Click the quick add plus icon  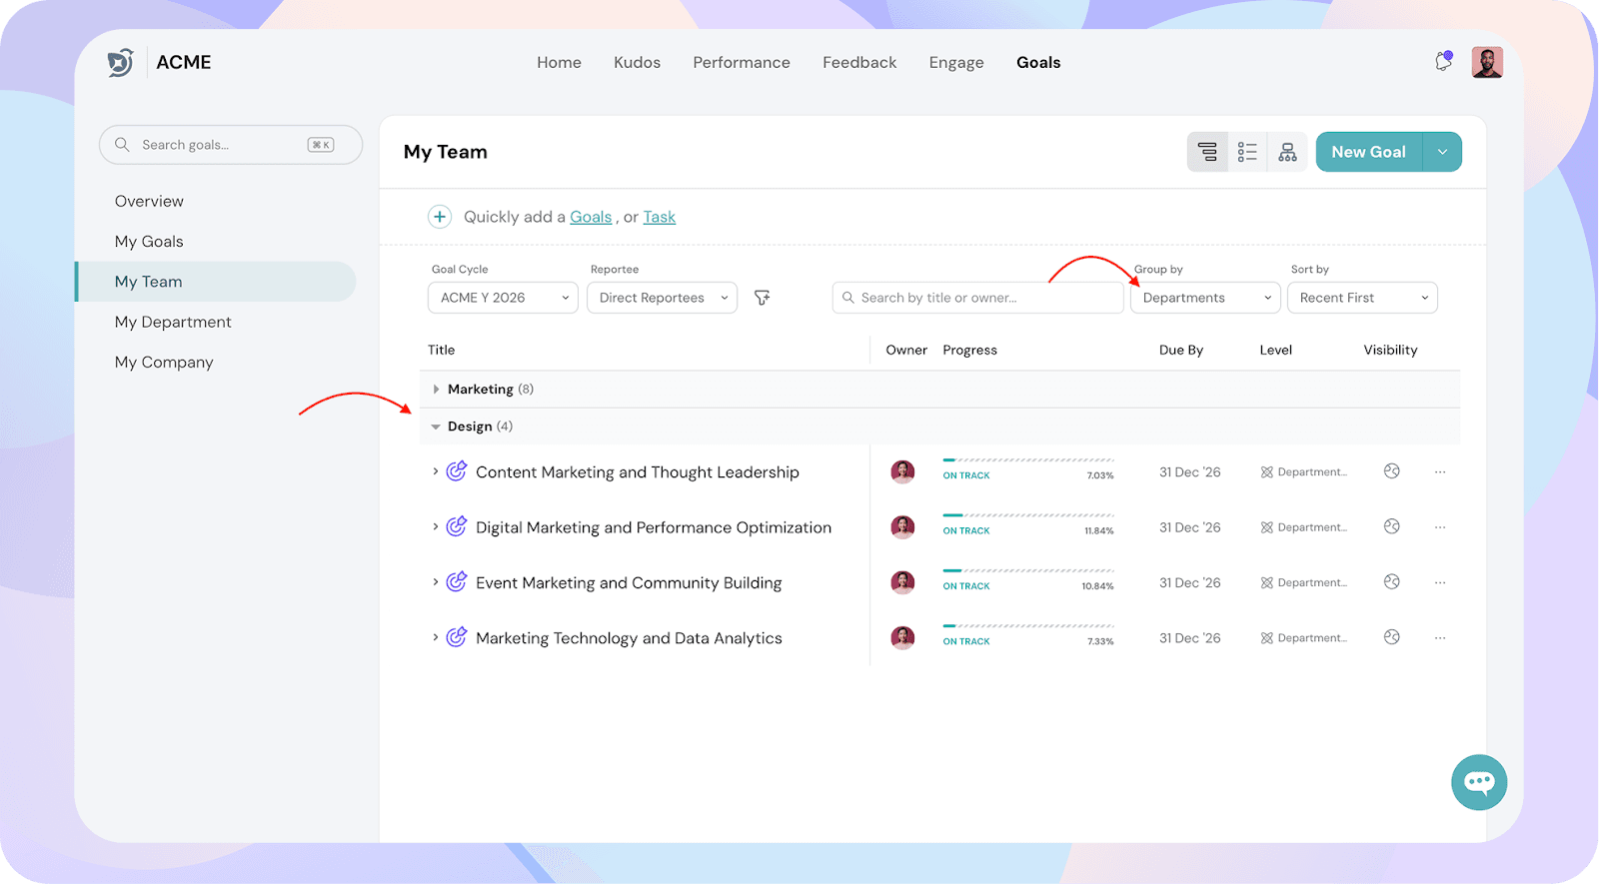pyautogui.click(x=440, y=217)
